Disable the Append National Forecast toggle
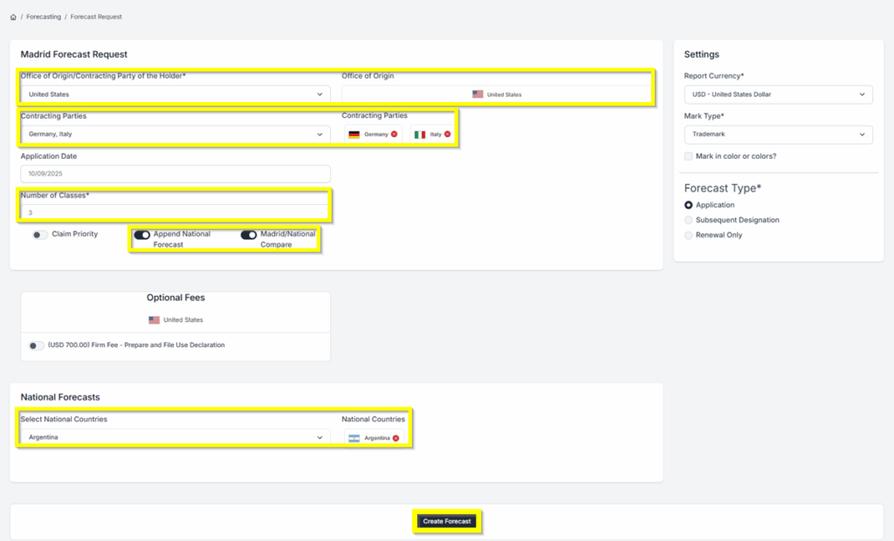This screenshot has width=894, height=541. (141, 235)
